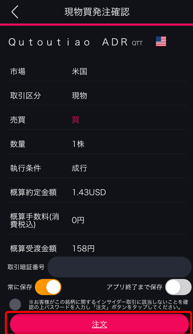Image resolution: width=193 pixels, height=334 pixels.
Task: Tap the back arrow icon
Action: [15, 12]
